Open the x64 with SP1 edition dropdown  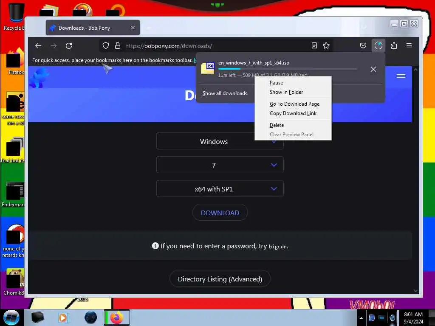pyautogui.click(x=220, y=189)
